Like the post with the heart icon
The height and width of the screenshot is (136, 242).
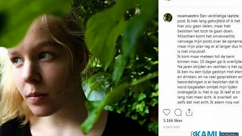click(166, 112)
